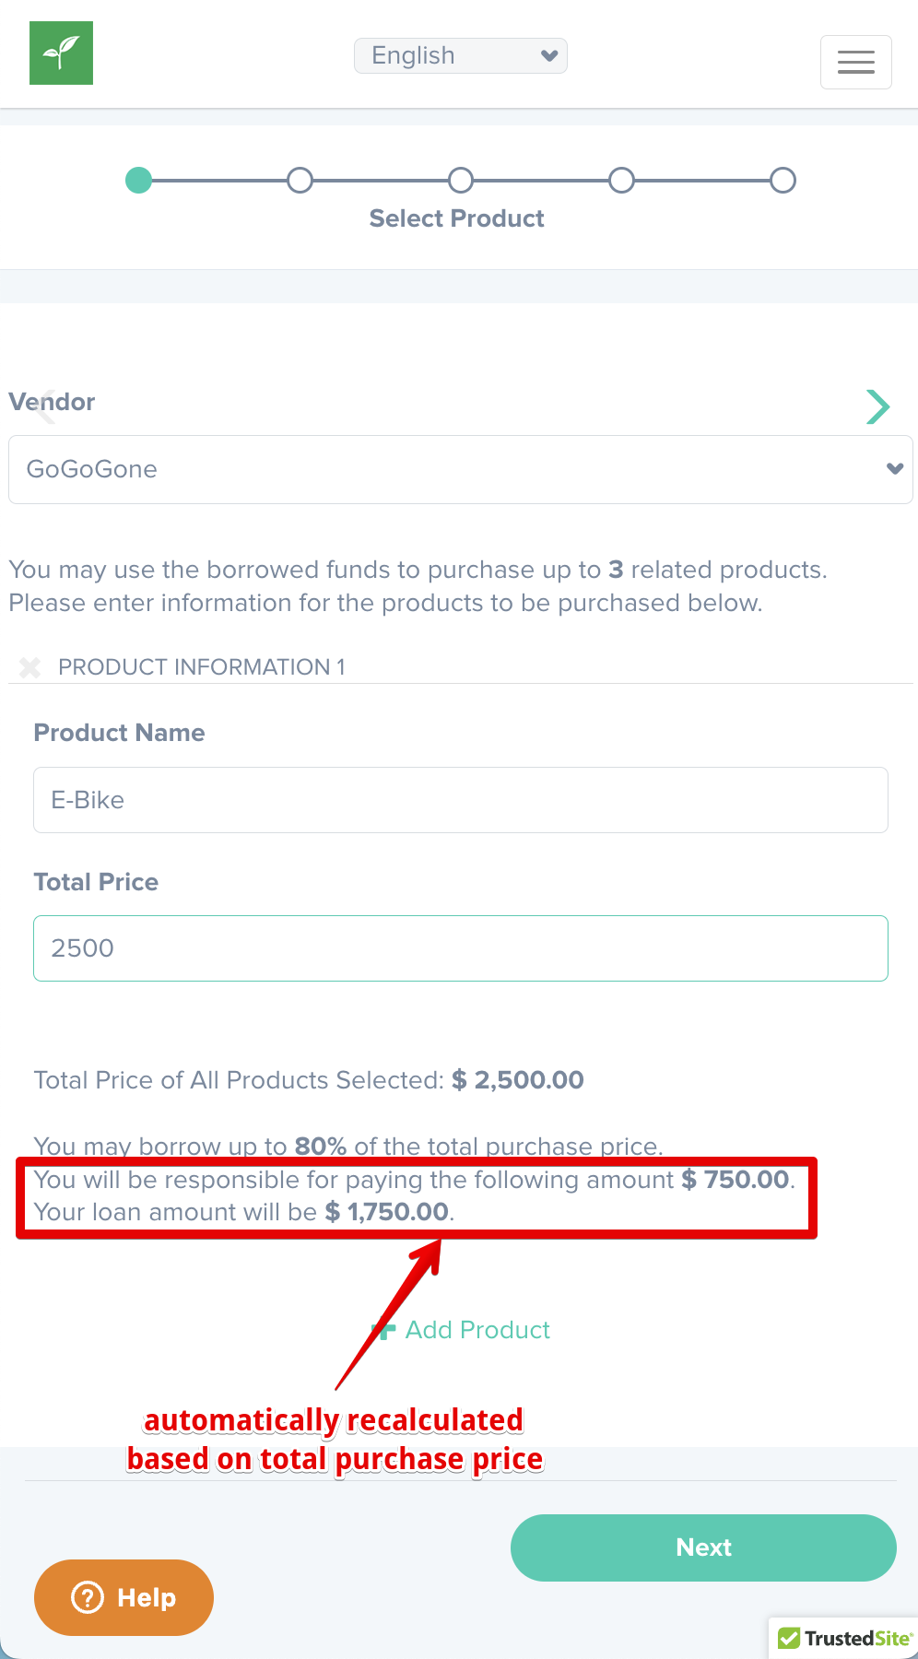Jump to the second progress step
The image size is (918, 1659).
tap(300, 180)
